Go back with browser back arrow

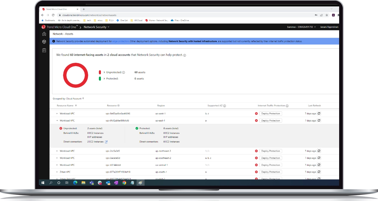tap(42, 15)
